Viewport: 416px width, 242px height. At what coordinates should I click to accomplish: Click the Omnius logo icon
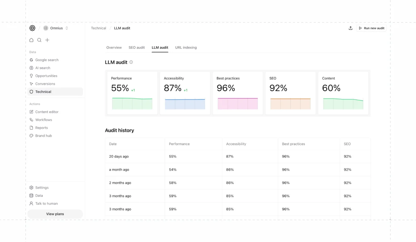pyautogui.click(x=32, y=28)
